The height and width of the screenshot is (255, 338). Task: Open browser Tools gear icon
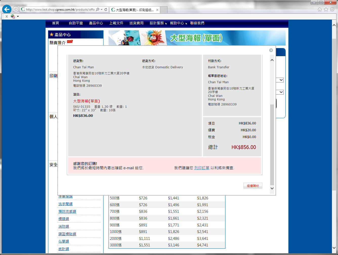tap(332, 9)
